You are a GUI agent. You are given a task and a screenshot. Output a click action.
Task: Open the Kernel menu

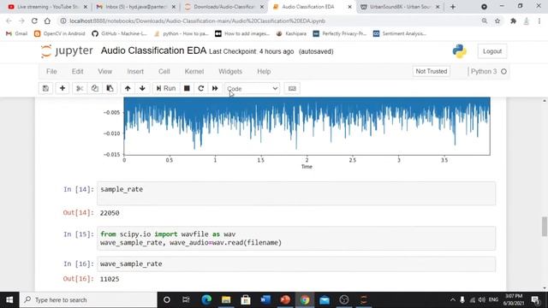(194, 71)
